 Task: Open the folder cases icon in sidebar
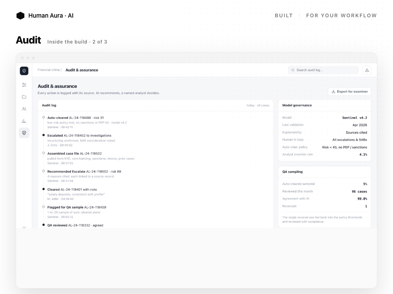click(x=24, y=97)
